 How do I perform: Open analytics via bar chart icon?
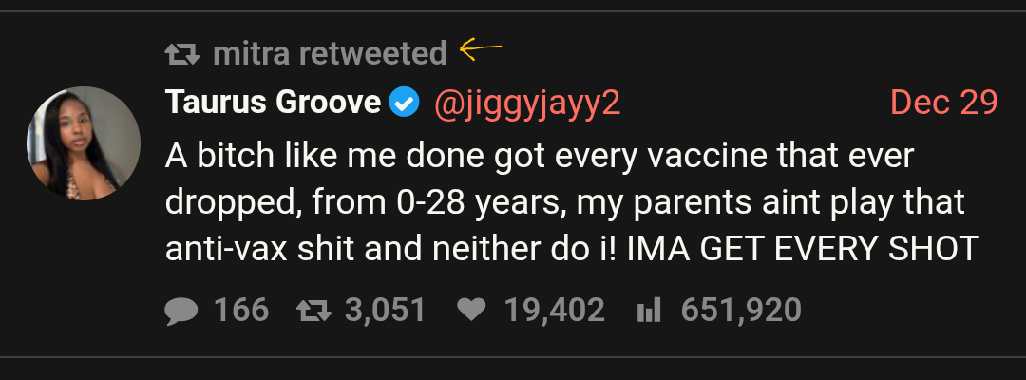pos(648,310)
